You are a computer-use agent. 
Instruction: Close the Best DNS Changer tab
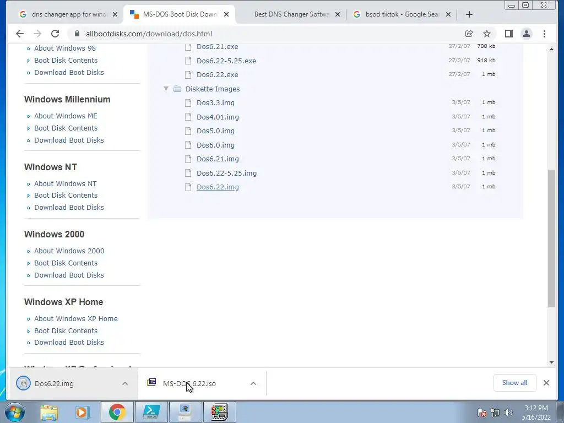[338, 14]
